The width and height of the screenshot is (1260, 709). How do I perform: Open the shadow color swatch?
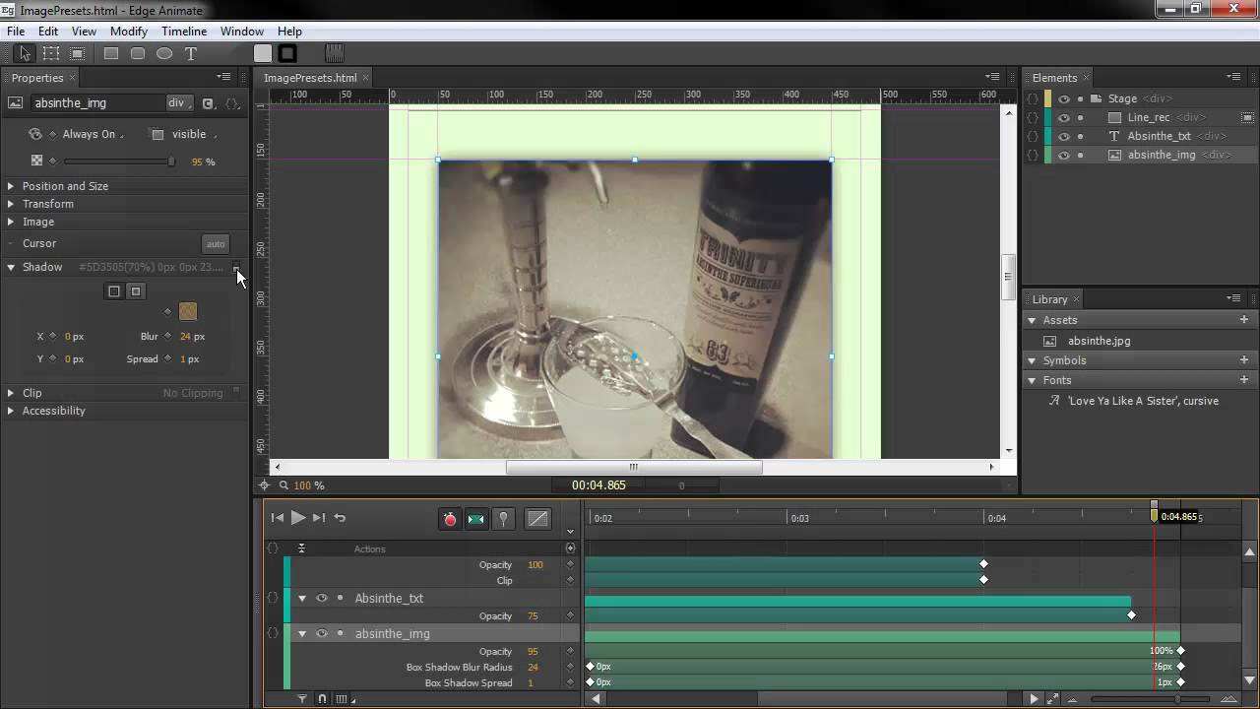point(188,311)
